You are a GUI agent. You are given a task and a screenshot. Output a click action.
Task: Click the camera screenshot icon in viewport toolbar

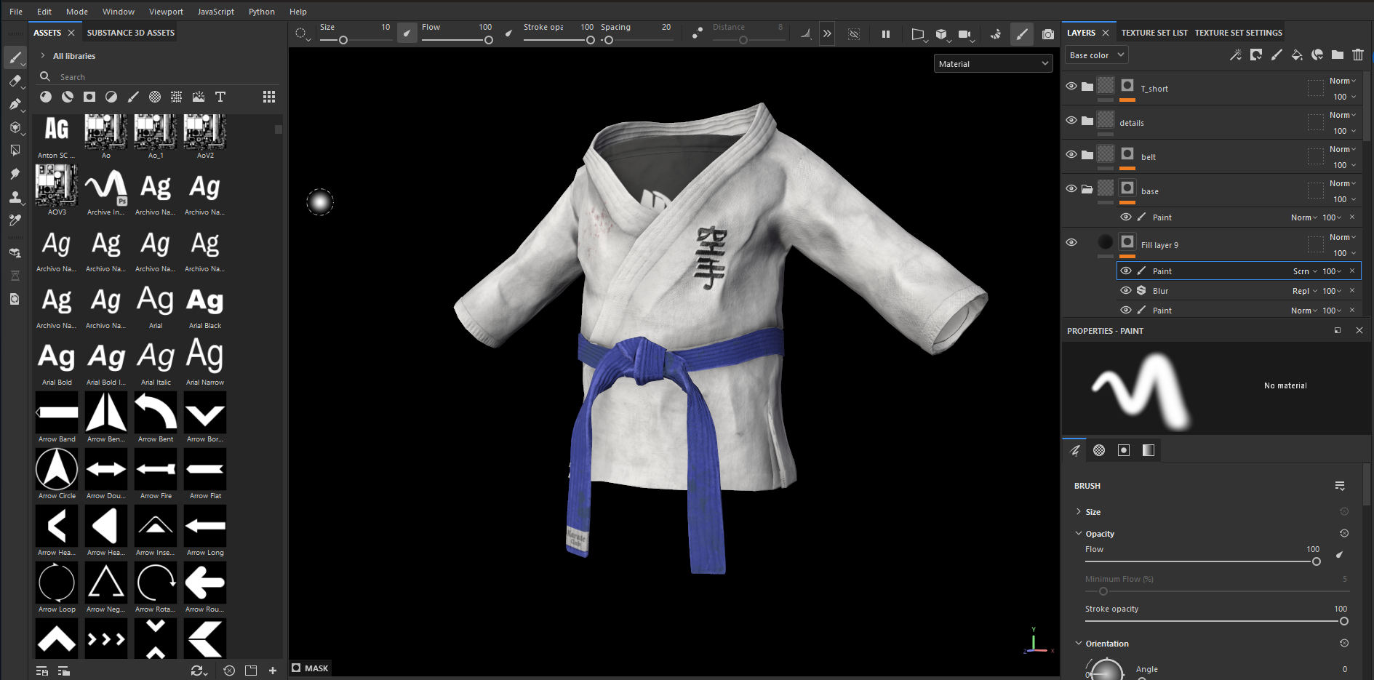1047,34
